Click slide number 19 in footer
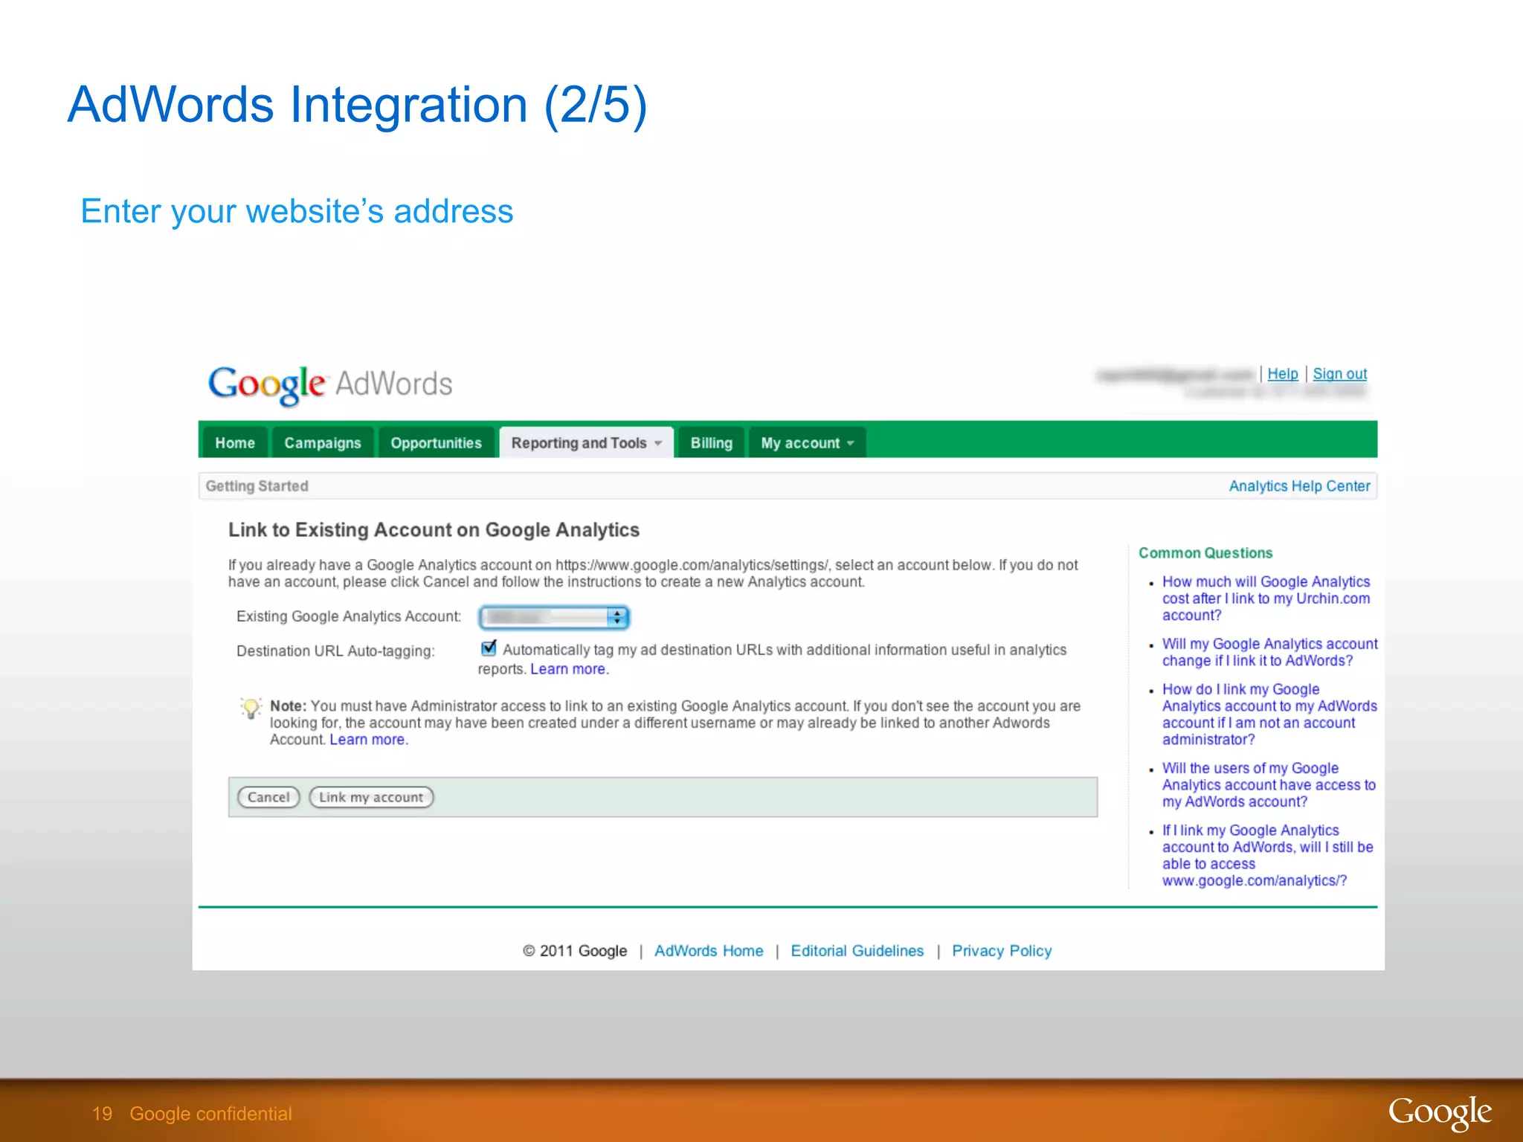Image resolution: width=1523 pixels, height=1142 pixels. (102, 1114)
